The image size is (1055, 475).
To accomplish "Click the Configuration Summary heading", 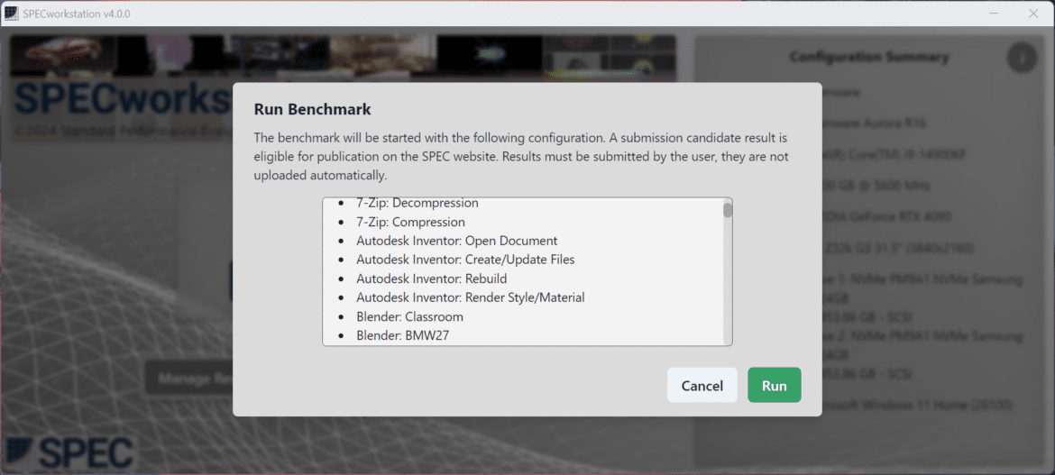I will [x=869, y=57].
